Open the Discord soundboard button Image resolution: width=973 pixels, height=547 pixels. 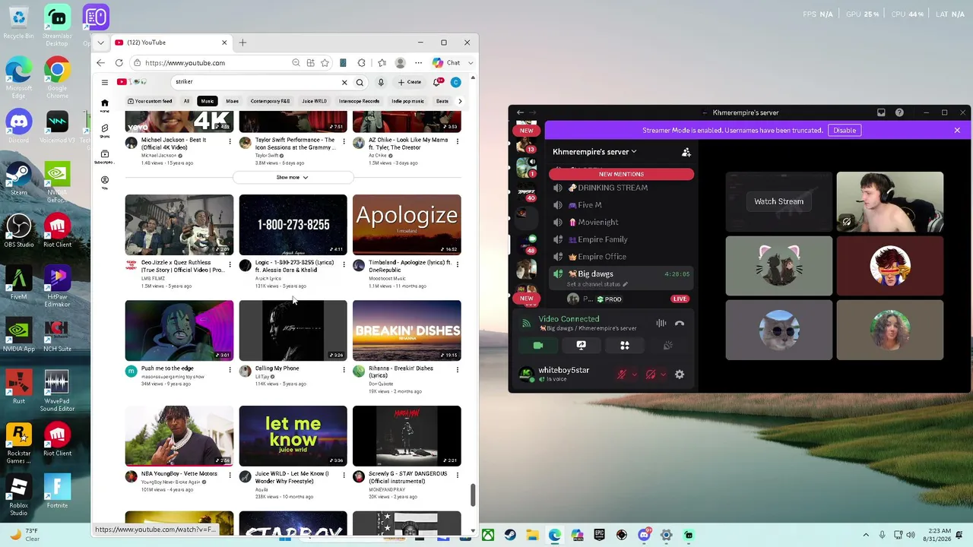point(668,346)
